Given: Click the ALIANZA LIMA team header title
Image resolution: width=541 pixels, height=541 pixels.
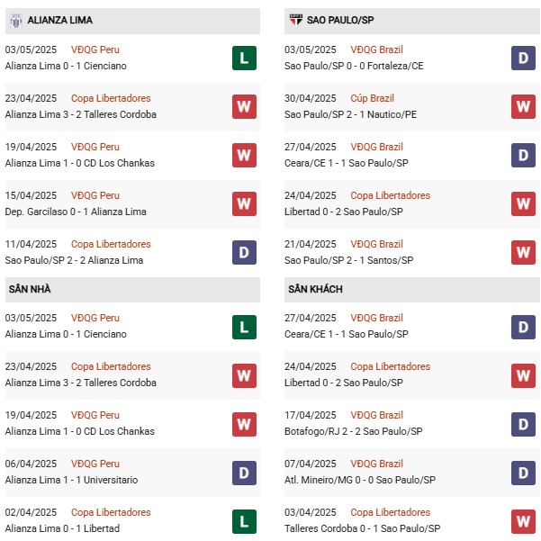Looking at the screenshot, I should (59, 20).
